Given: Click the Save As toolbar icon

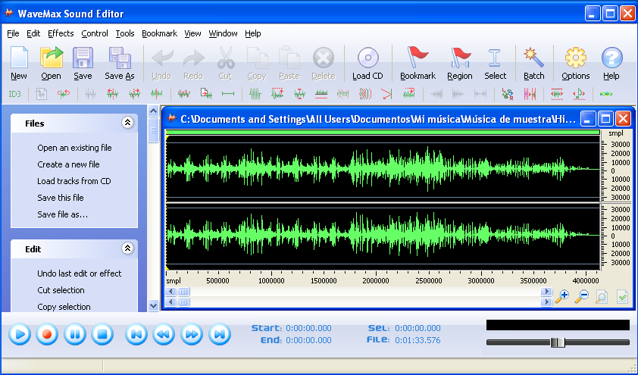Looking at the screenshot, I should 120,58.
